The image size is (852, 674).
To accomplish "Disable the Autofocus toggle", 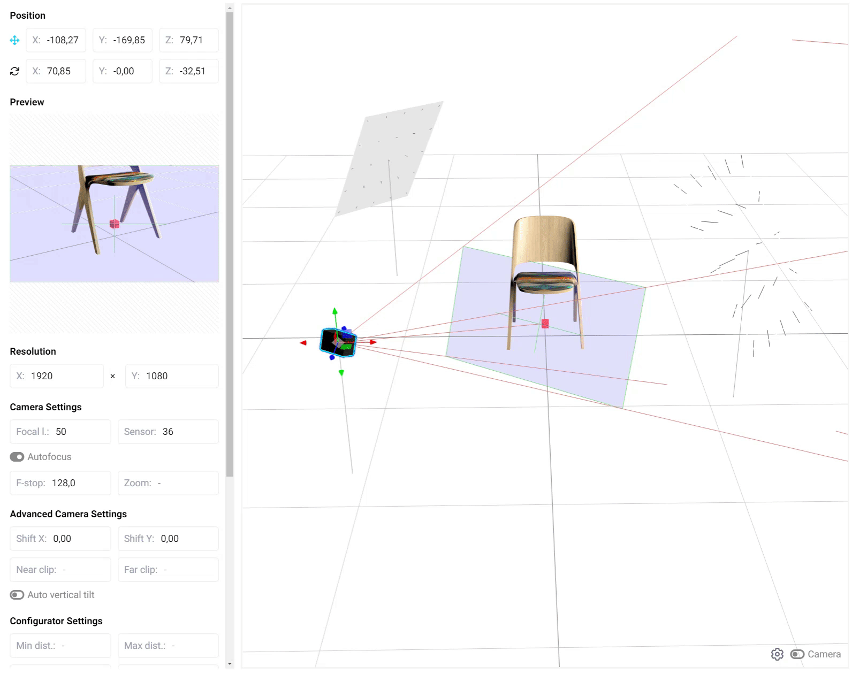I will click(x=17, y=457).
